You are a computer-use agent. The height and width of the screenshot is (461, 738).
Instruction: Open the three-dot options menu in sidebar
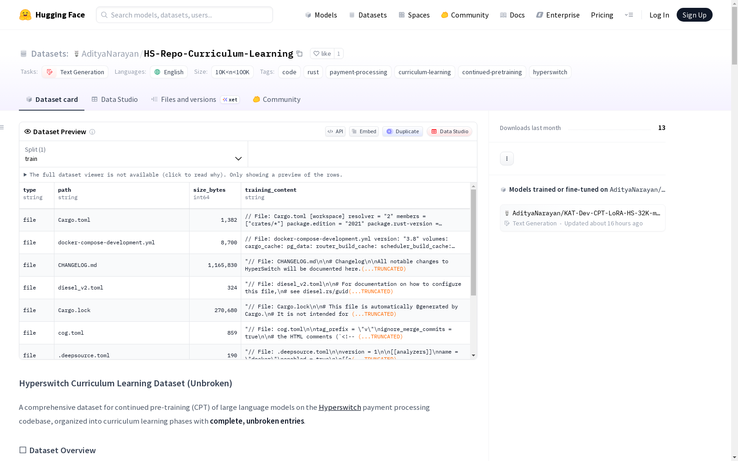click(507, 159)
